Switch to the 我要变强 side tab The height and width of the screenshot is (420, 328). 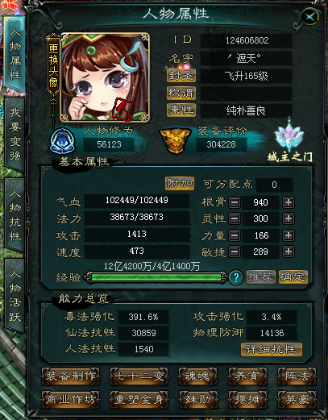[x=15, y=134]
